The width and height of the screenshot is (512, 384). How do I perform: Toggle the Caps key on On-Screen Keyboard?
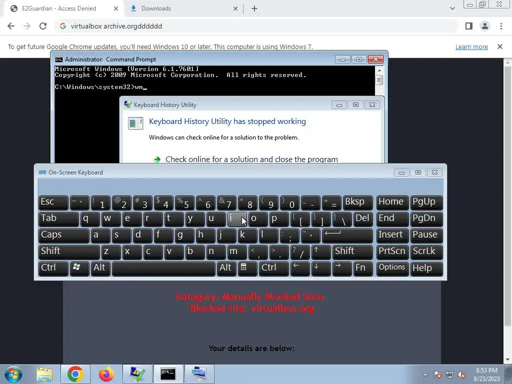coord(63,235)
